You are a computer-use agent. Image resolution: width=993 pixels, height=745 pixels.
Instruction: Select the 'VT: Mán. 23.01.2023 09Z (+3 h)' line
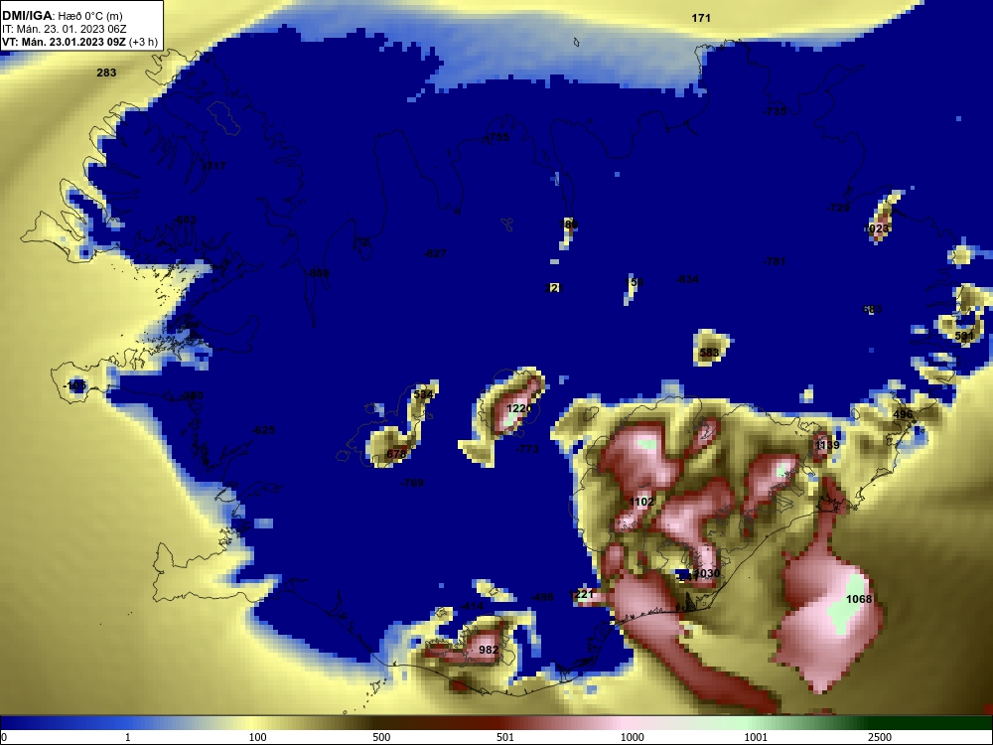click(79, 42)
